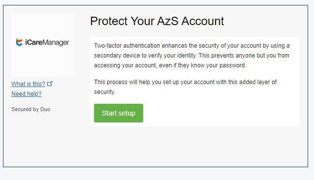314x180 pixels.
Task: Click the Two-factor authentication description paragraph
Action: 192,56
